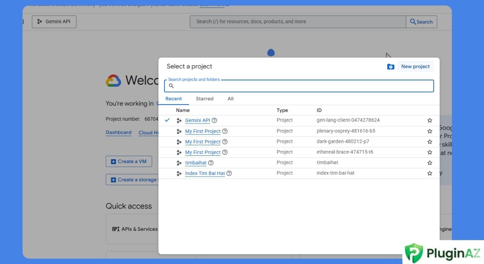
Task: Select the Gemini API project link
Action: click(197, 120)
